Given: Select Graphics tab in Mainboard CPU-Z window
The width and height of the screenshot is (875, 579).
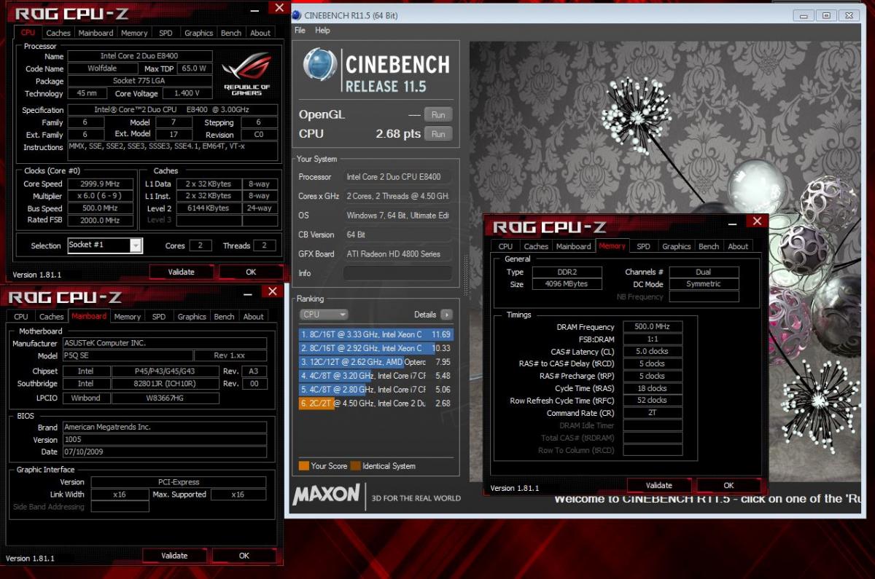Looking at the screenshot, I should click(x=192, y=317).
